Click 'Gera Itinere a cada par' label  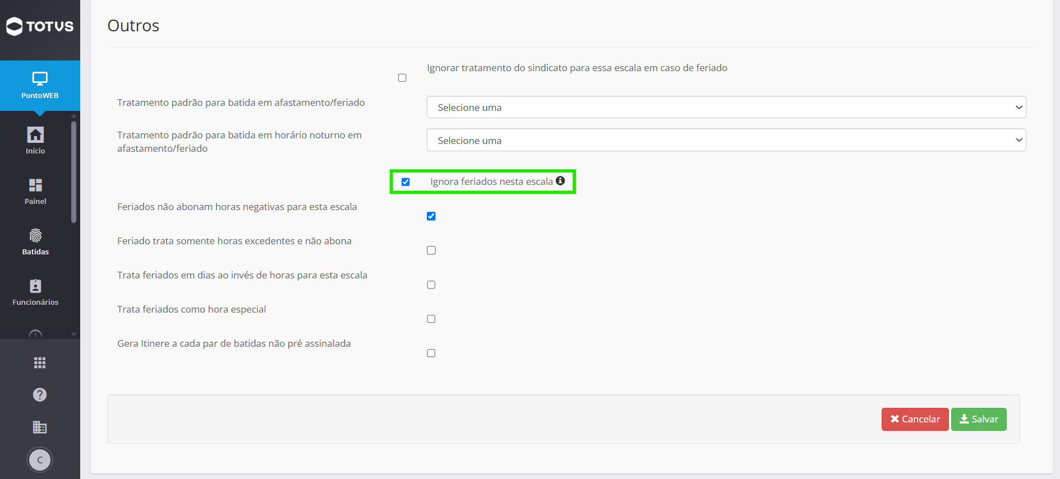click(x=234, y=343)
